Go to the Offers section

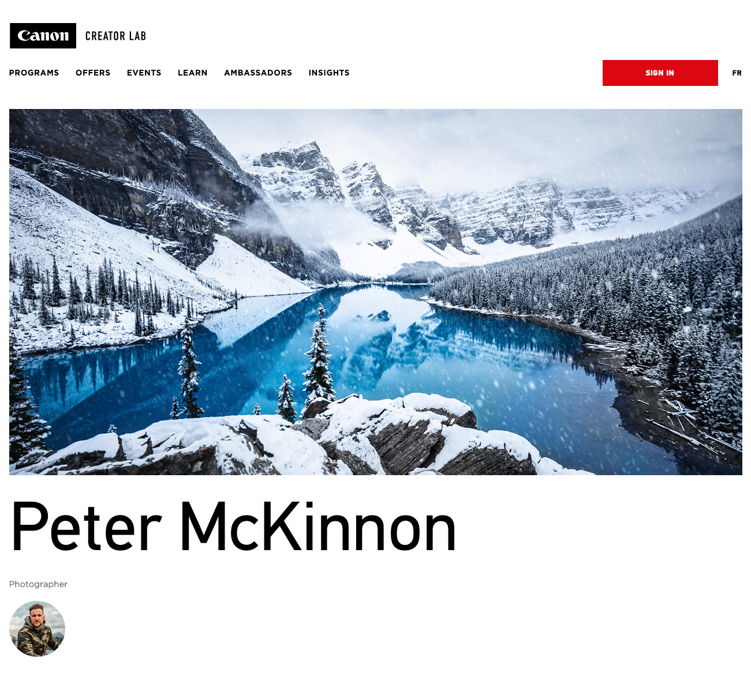pos(93,73)
